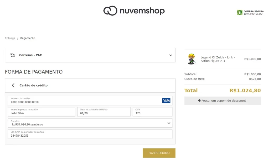
Task: Click the back arrow beside Cartão de crédito
Action: click(x=13, y=85)
